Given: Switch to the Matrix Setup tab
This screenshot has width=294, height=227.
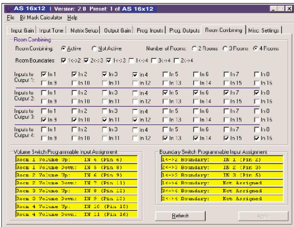Looking at the screenshot, I should (84, 31).
